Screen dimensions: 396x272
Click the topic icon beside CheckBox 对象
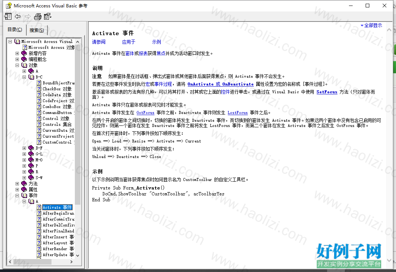click(x=39, y=89)
